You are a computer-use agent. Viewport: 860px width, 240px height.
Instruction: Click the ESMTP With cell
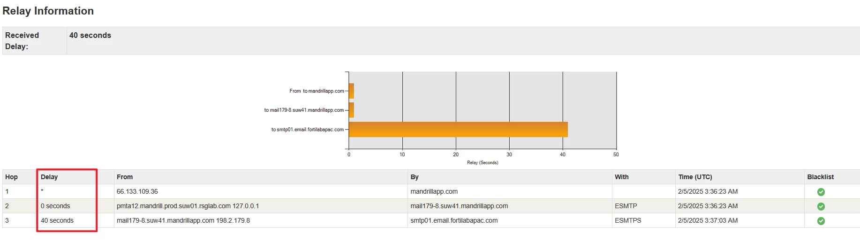coord(626,206)
